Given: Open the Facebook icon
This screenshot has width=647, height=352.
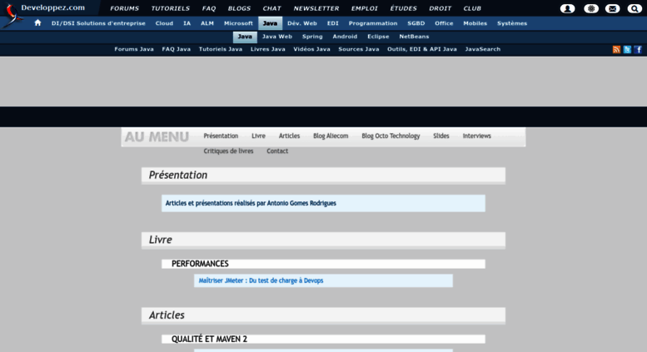Looking at the screenshot, I should click(x=638, y=49).
